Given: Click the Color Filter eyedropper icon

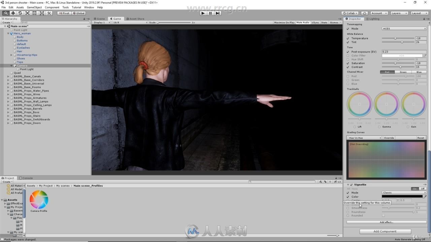Looking at the screenshot, I should pos(425,55).
